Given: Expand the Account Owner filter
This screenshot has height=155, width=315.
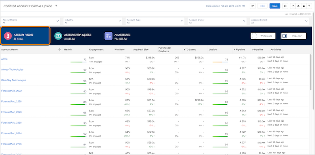Looking at the screenshot, I should pyautogui.click(x=217, y=21).
